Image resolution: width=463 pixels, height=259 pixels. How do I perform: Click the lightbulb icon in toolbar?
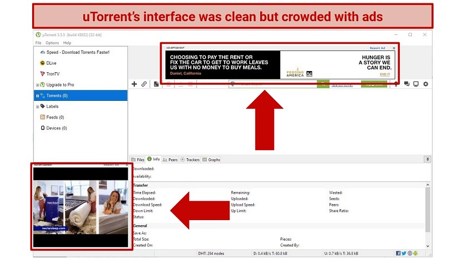coord(396,84)
